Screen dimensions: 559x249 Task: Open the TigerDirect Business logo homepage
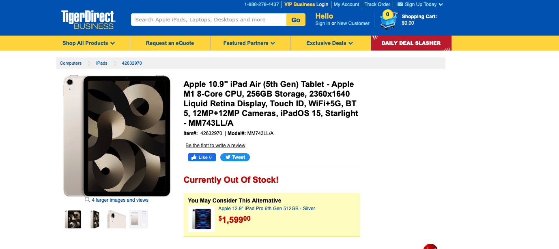tap(88, 20)
